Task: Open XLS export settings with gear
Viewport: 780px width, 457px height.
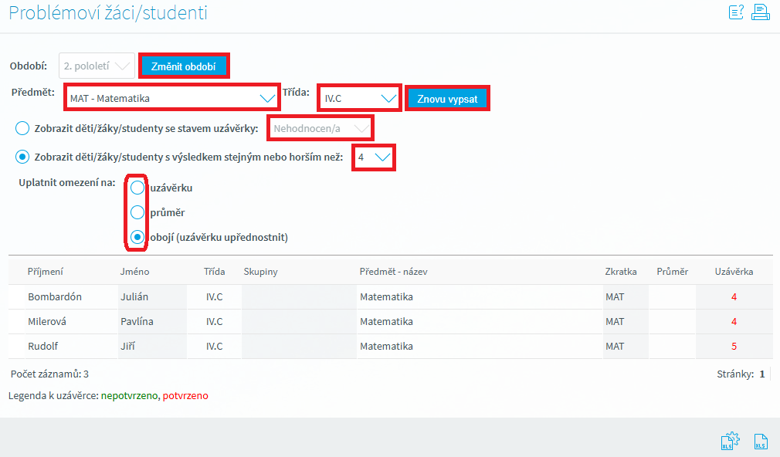Action: tap(729, 441)
